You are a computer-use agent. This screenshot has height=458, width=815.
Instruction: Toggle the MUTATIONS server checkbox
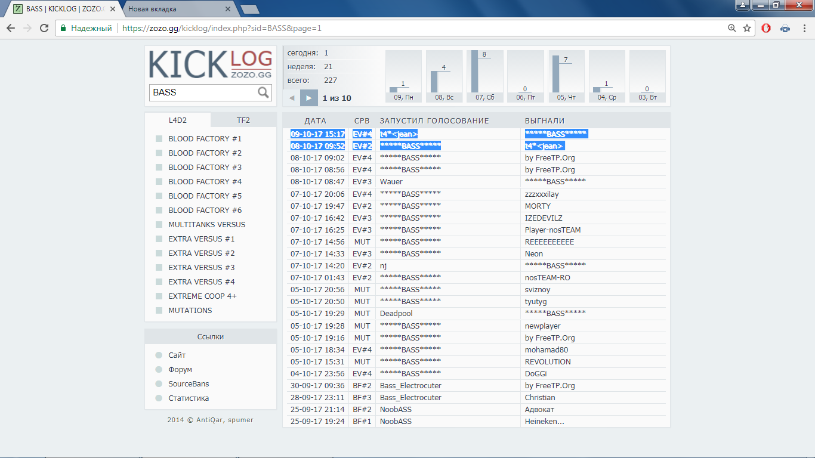159,311
